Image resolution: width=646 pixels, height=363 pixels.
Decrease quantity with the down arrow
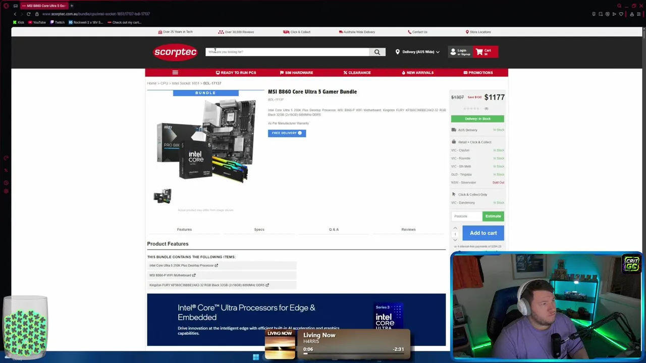coord(455,239)
